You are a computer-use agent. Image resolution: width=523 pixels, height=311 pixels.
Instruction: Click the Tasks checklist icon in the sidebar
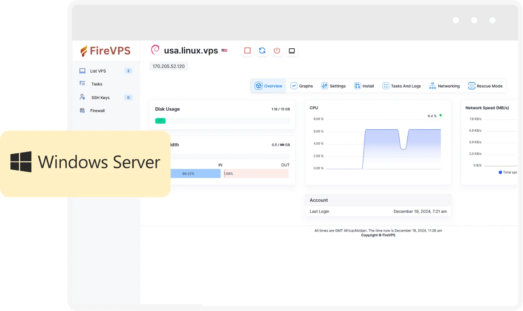(x=82, y=83)
